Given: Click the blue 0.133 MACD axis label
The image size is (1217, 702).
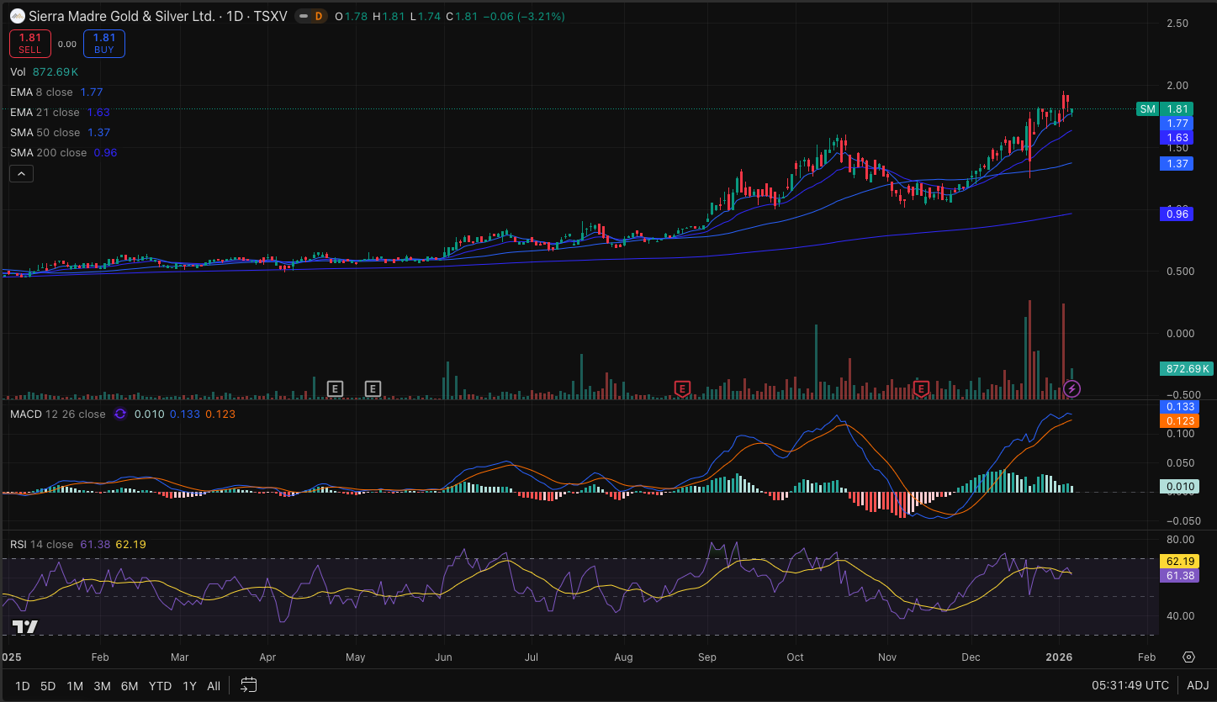Looking at the screenshot, I should point(1178,406).
